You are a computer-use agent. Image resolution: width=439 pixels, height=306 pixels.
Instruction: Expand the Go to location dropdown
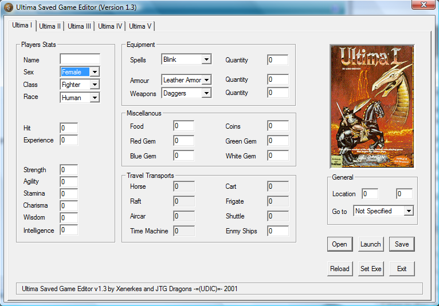click(x=408, y=211)
